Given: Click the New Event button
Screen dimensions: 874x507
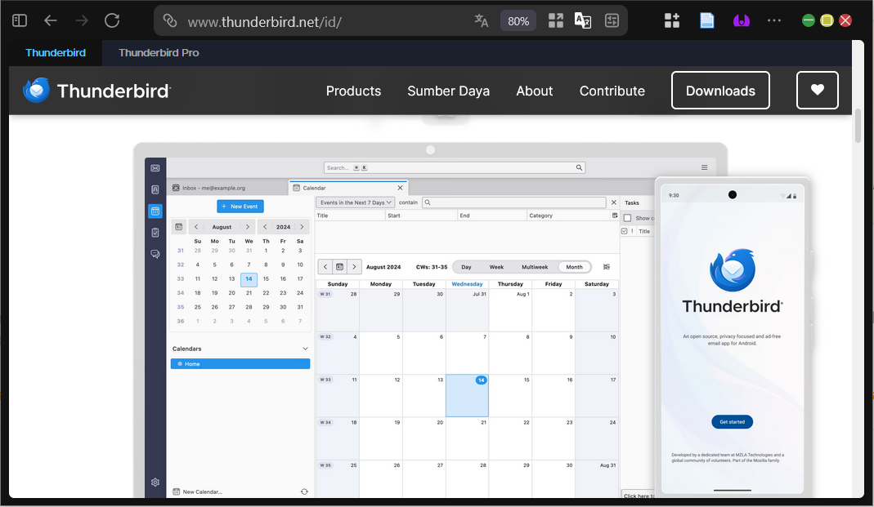Looking at the screenshot, I should [x=240, y=206].
